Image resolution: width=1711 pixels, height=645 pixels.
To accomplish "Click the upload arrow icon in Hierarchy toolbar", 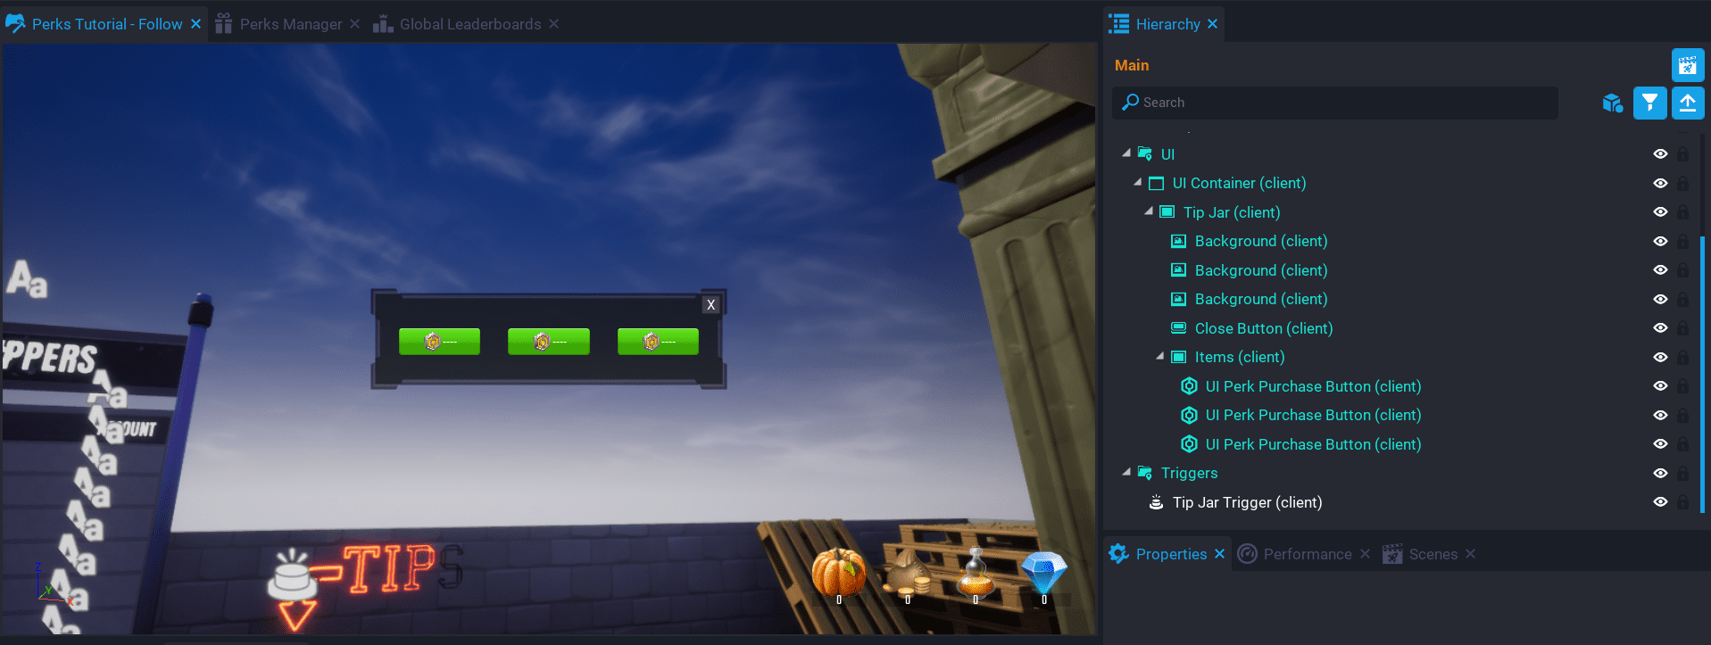I will click(1687, 103).
